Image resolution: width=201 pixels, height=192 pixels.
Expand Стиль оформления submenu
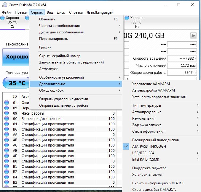click(162, 131)
